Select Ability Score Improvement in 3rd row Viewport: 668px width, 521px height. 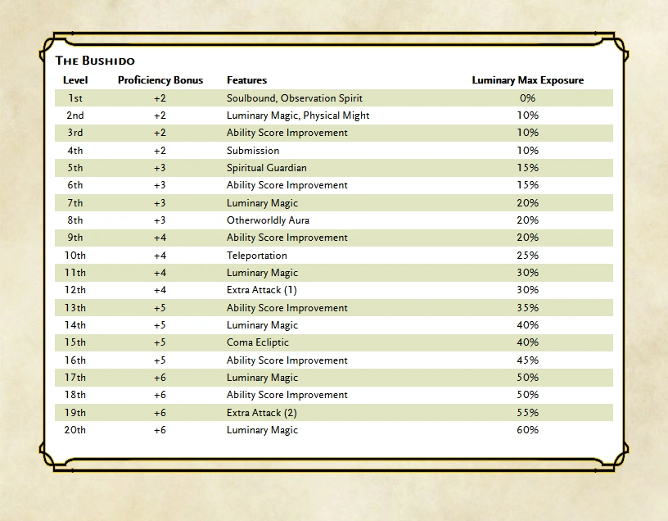click(287, 133)
